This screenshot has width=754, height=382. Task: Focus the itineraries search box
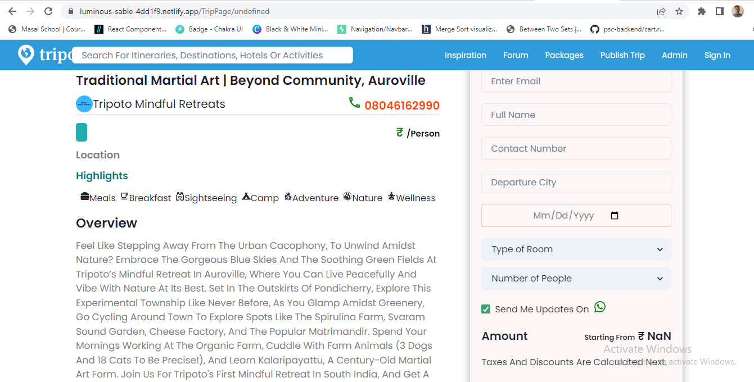point(213,55)
